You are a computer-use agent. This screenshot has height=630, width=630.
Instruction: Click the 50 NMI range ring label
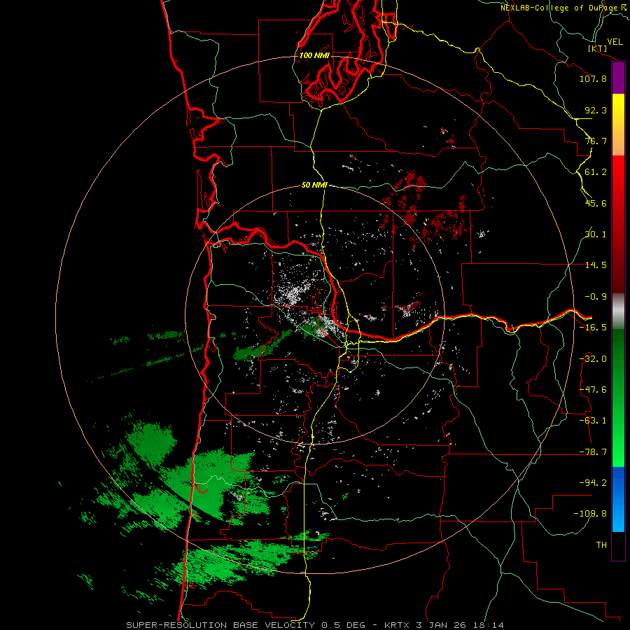click(314, 185)
